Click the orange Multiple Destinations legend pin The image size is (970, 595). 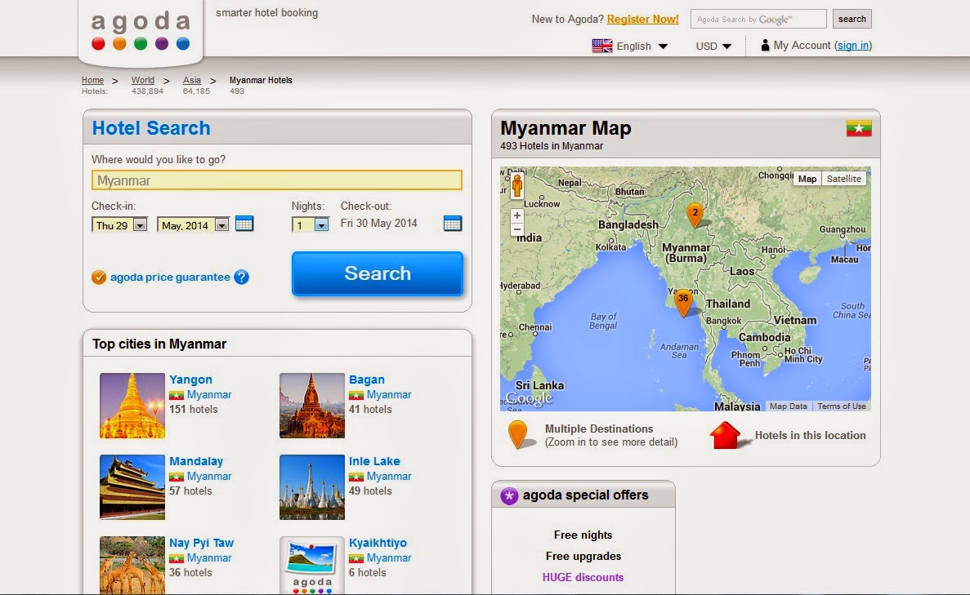(518, 434)
